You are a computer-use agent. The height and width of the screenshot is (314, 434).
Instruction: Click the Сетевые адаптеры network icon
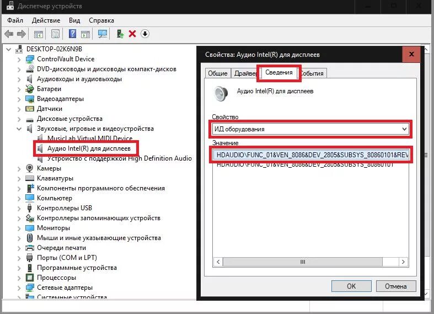coord(30,288)
